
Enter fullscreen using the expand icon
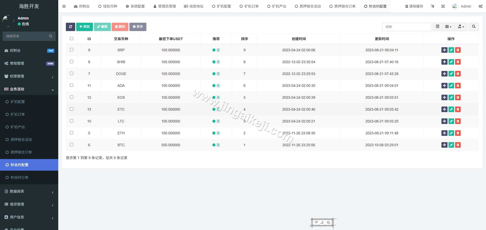443,6
